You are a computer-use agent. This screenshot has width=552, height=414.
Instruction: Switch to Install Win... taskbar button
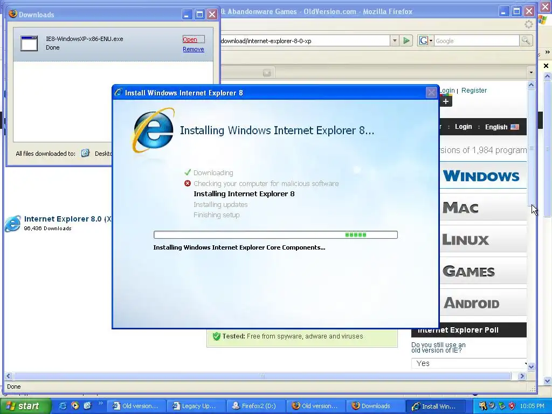435,406
